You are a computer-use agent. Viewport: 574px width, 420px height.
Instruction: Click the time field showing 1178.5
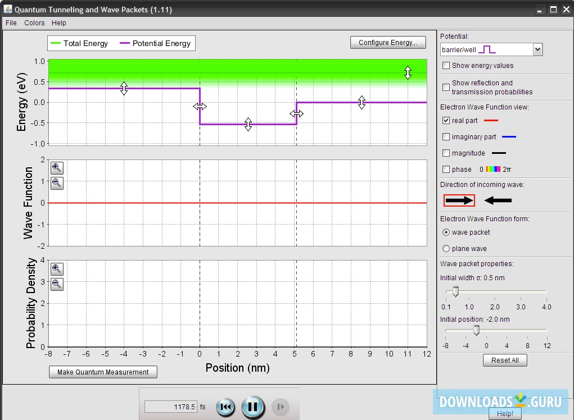pyautogui.click(x=171, y=407)
